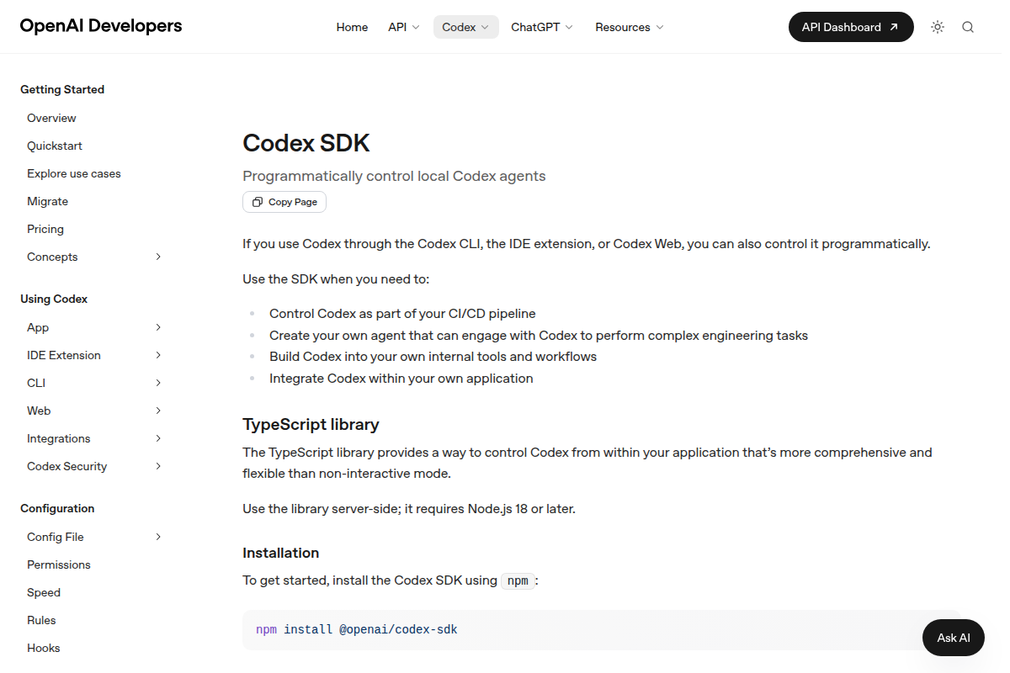
Task: Expand the Integrations section chevron
Action: point(158,438)
